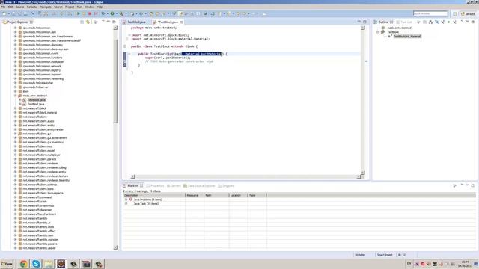Switch to the Properties view tab

click(155, 186)
